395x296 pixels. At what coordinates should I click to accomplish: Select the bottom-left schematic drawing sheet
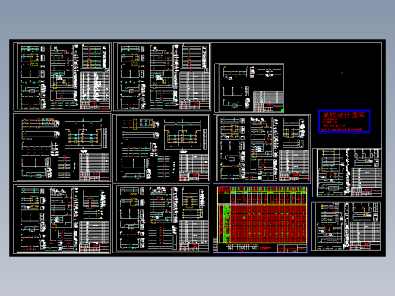coord(62,219)
